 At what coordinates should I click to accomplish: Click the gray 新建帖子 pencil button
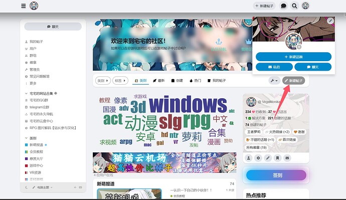(x=294, y=81)
